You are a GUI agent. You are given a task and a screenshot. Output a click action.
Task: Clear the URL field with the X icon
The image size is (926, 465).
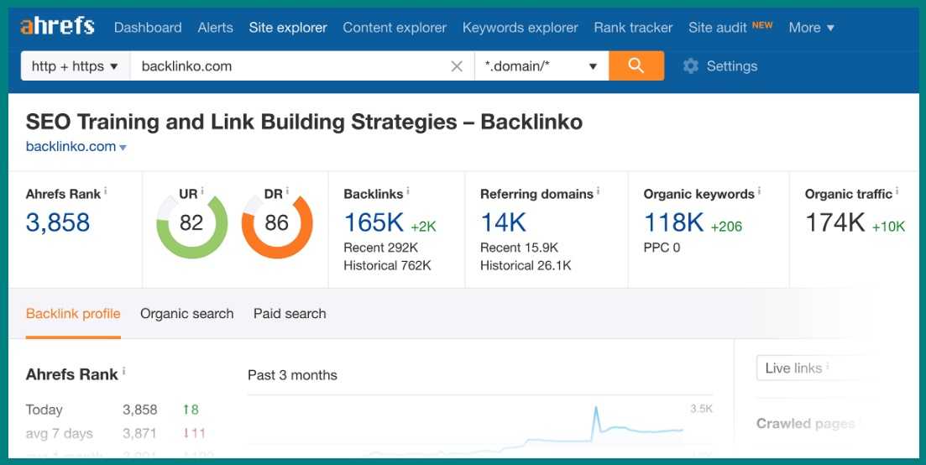(x=457, y=66)
